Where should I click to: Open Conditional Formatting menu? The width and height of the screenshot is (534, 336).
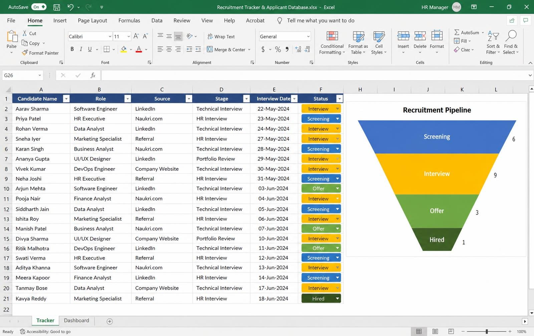[332, 43]
